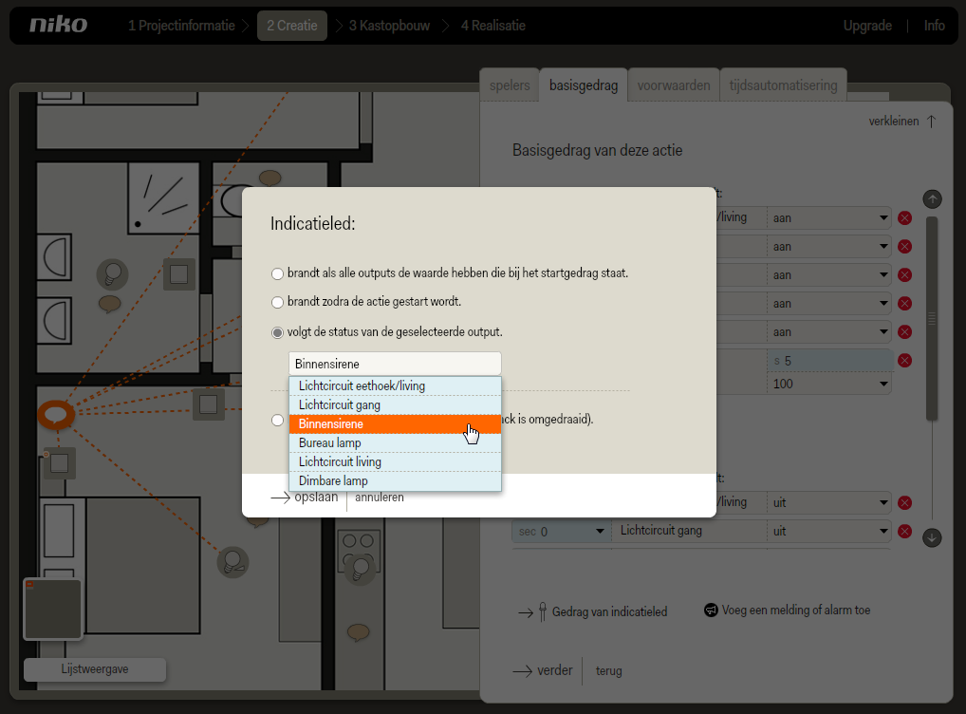Choose 'Lichtcircuit eethoek/living' from the list
The height and width of the screenshot is (714, 966).
tap(395, 386)
